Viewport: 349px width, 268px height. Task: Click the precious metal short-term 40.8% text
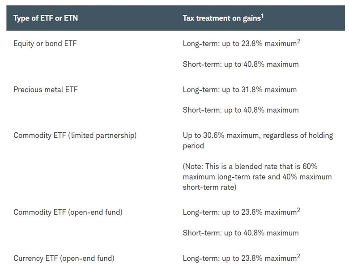(240, 110)
